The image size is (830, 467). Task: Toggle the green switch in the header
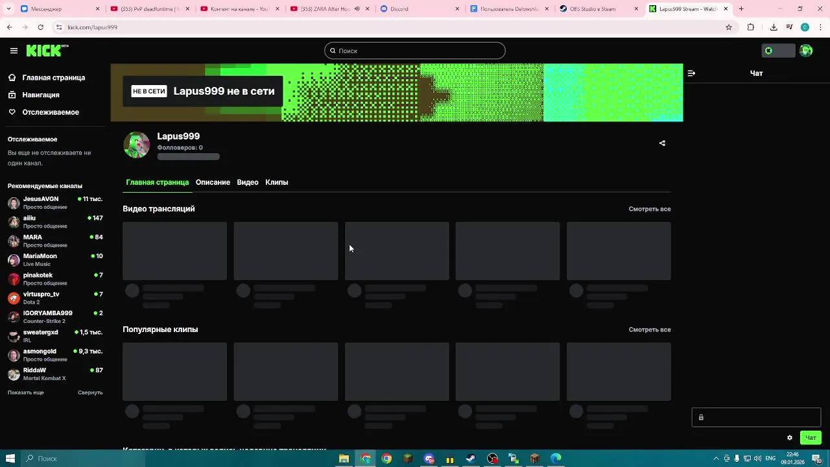tap(778, 51)
